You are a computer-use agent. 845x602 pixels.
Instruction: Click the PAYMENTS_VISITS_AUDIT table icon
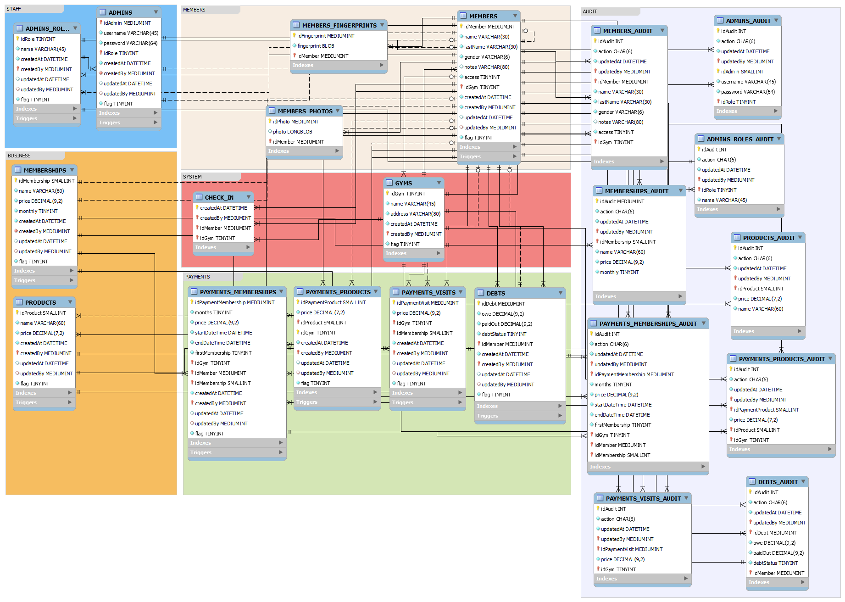600,498
